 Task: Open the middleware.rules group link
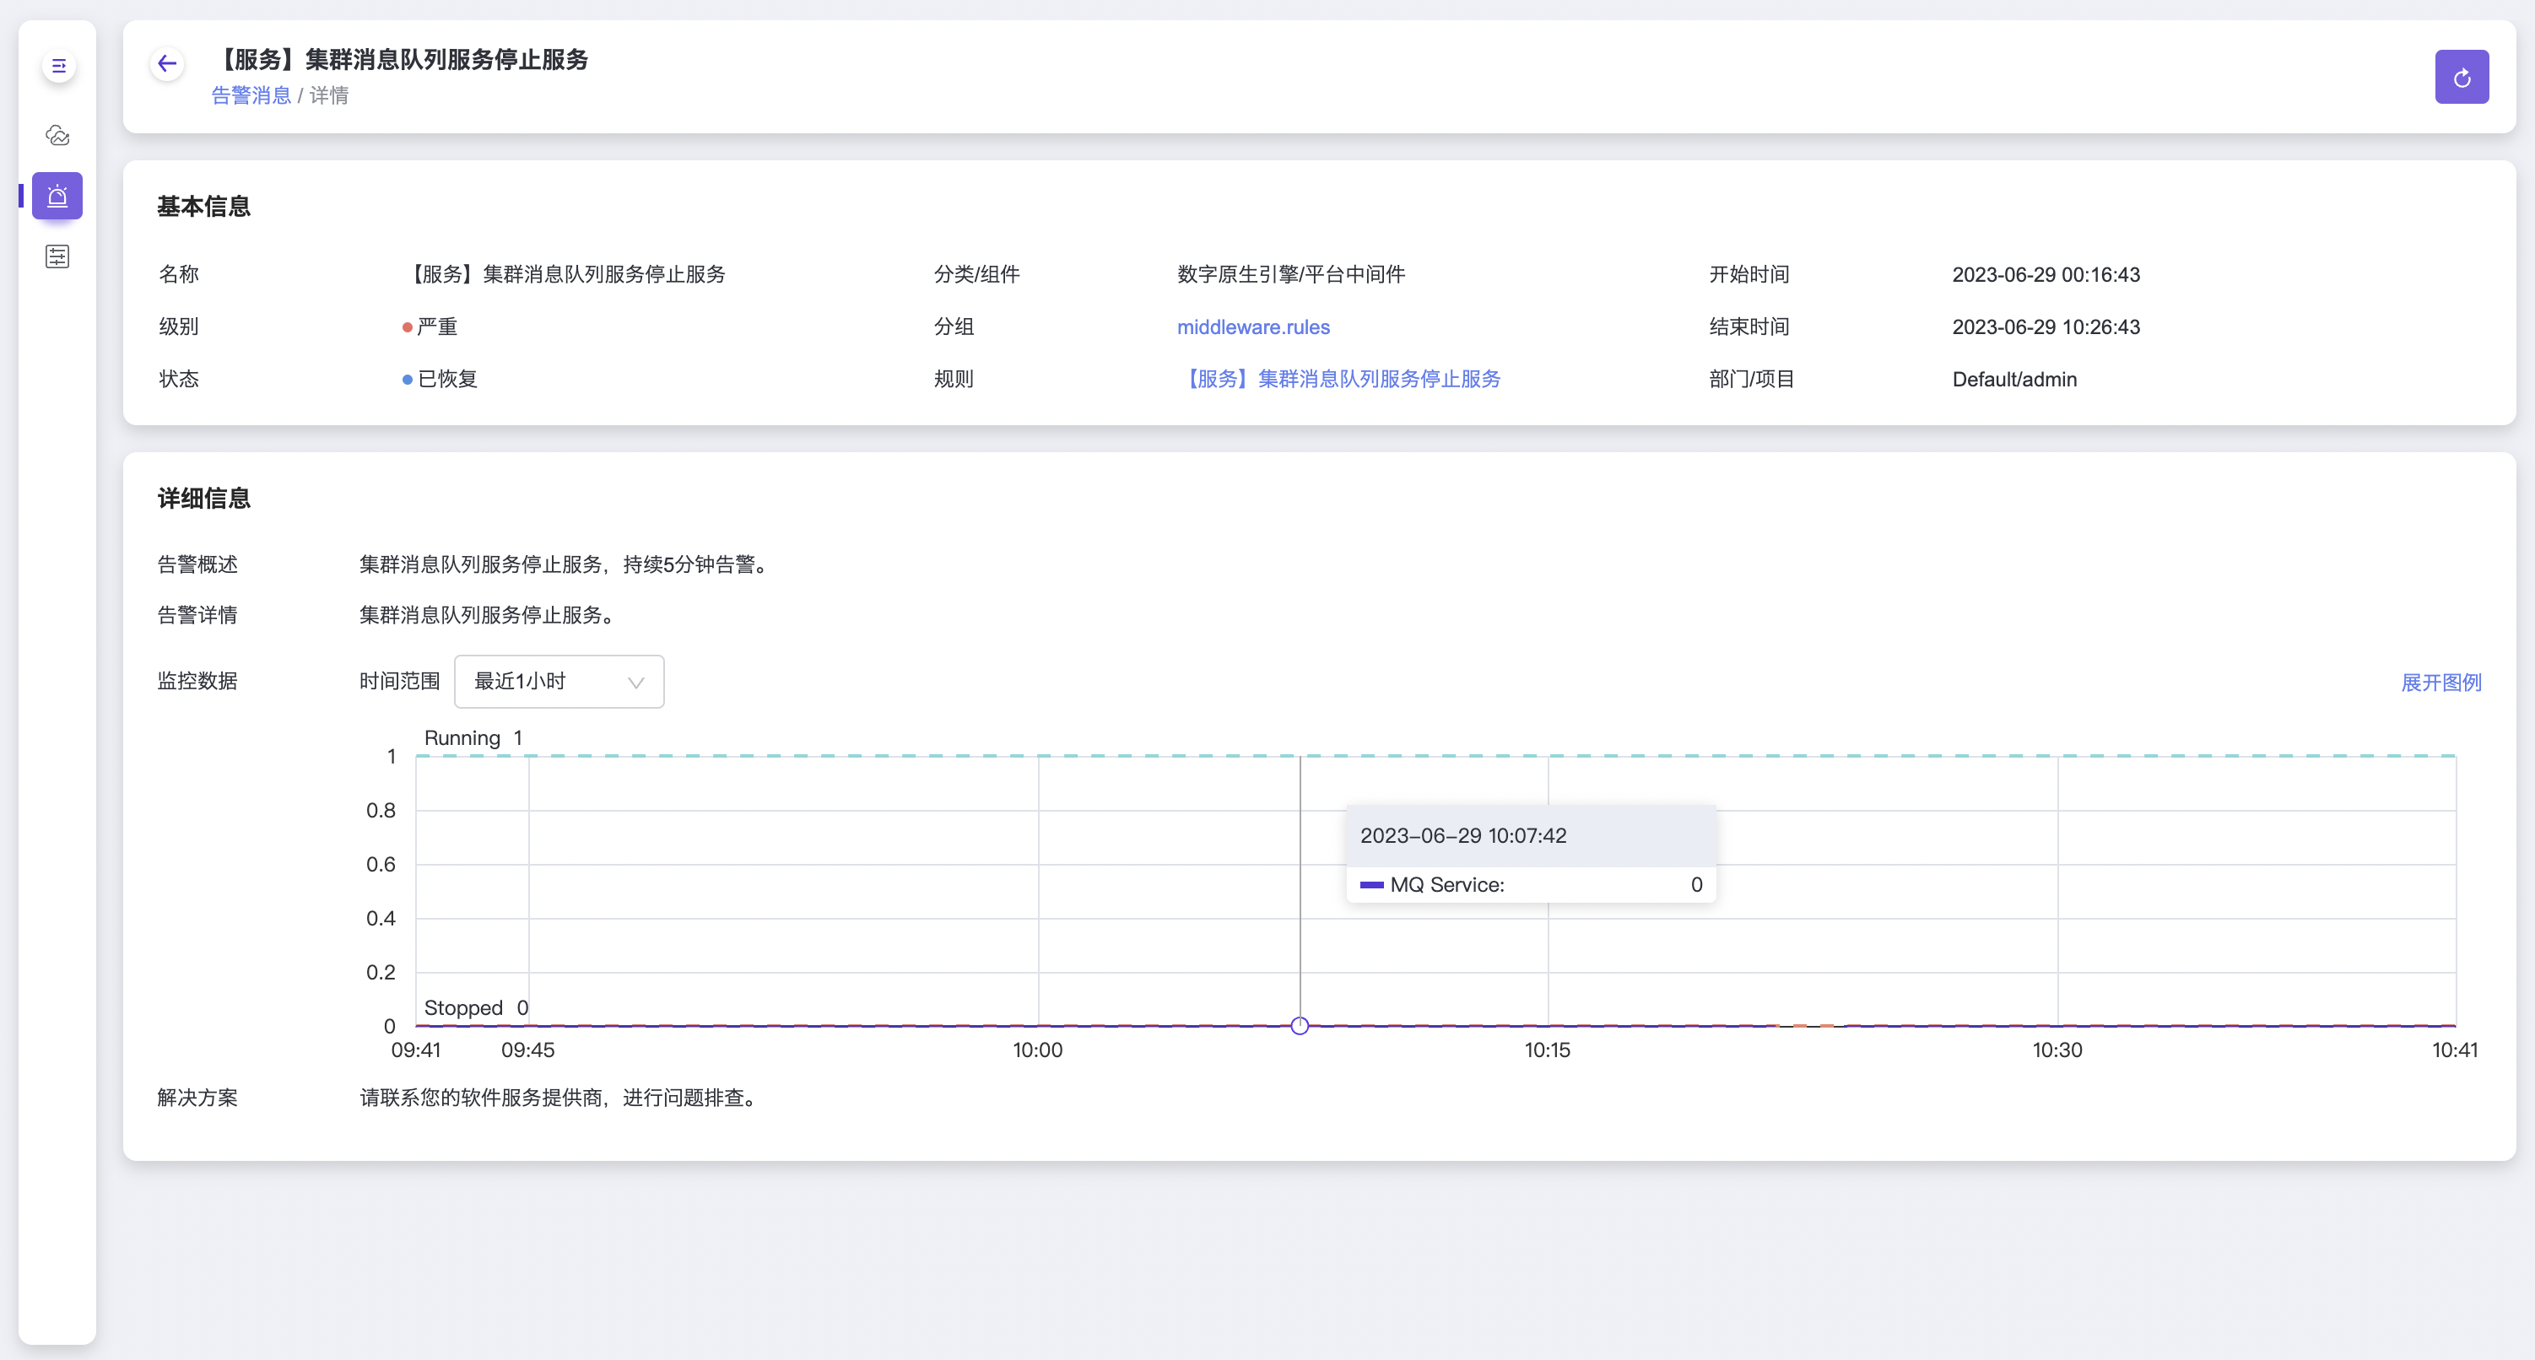click(1253, 327)
